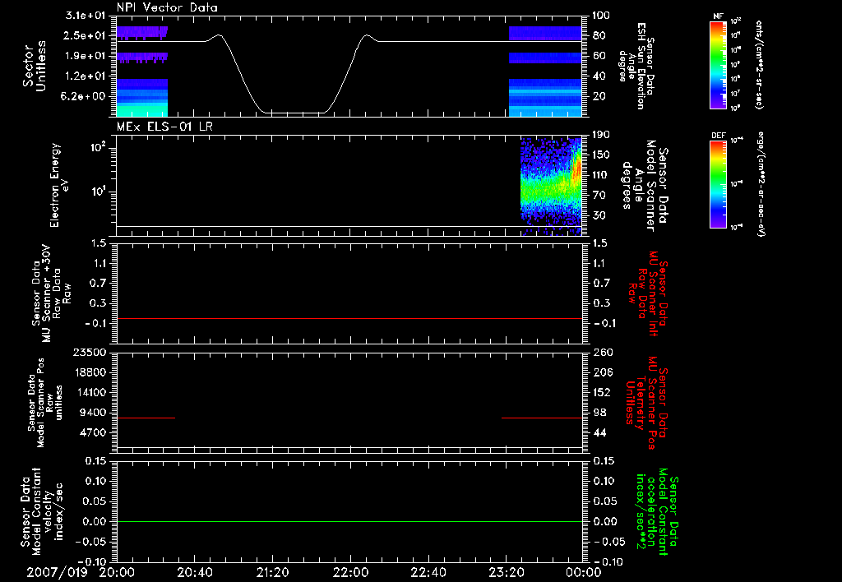Click the NF color scale bar
Image resolution: width=842 pixels, height=582 pixels.
tap(718, 65)
